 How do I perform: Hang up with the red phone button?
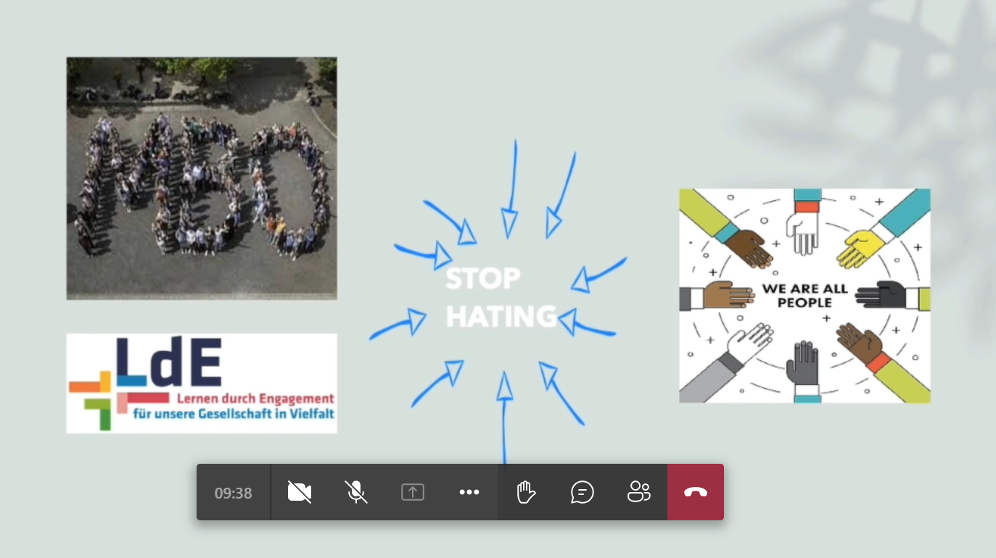[x=695, y=492]
